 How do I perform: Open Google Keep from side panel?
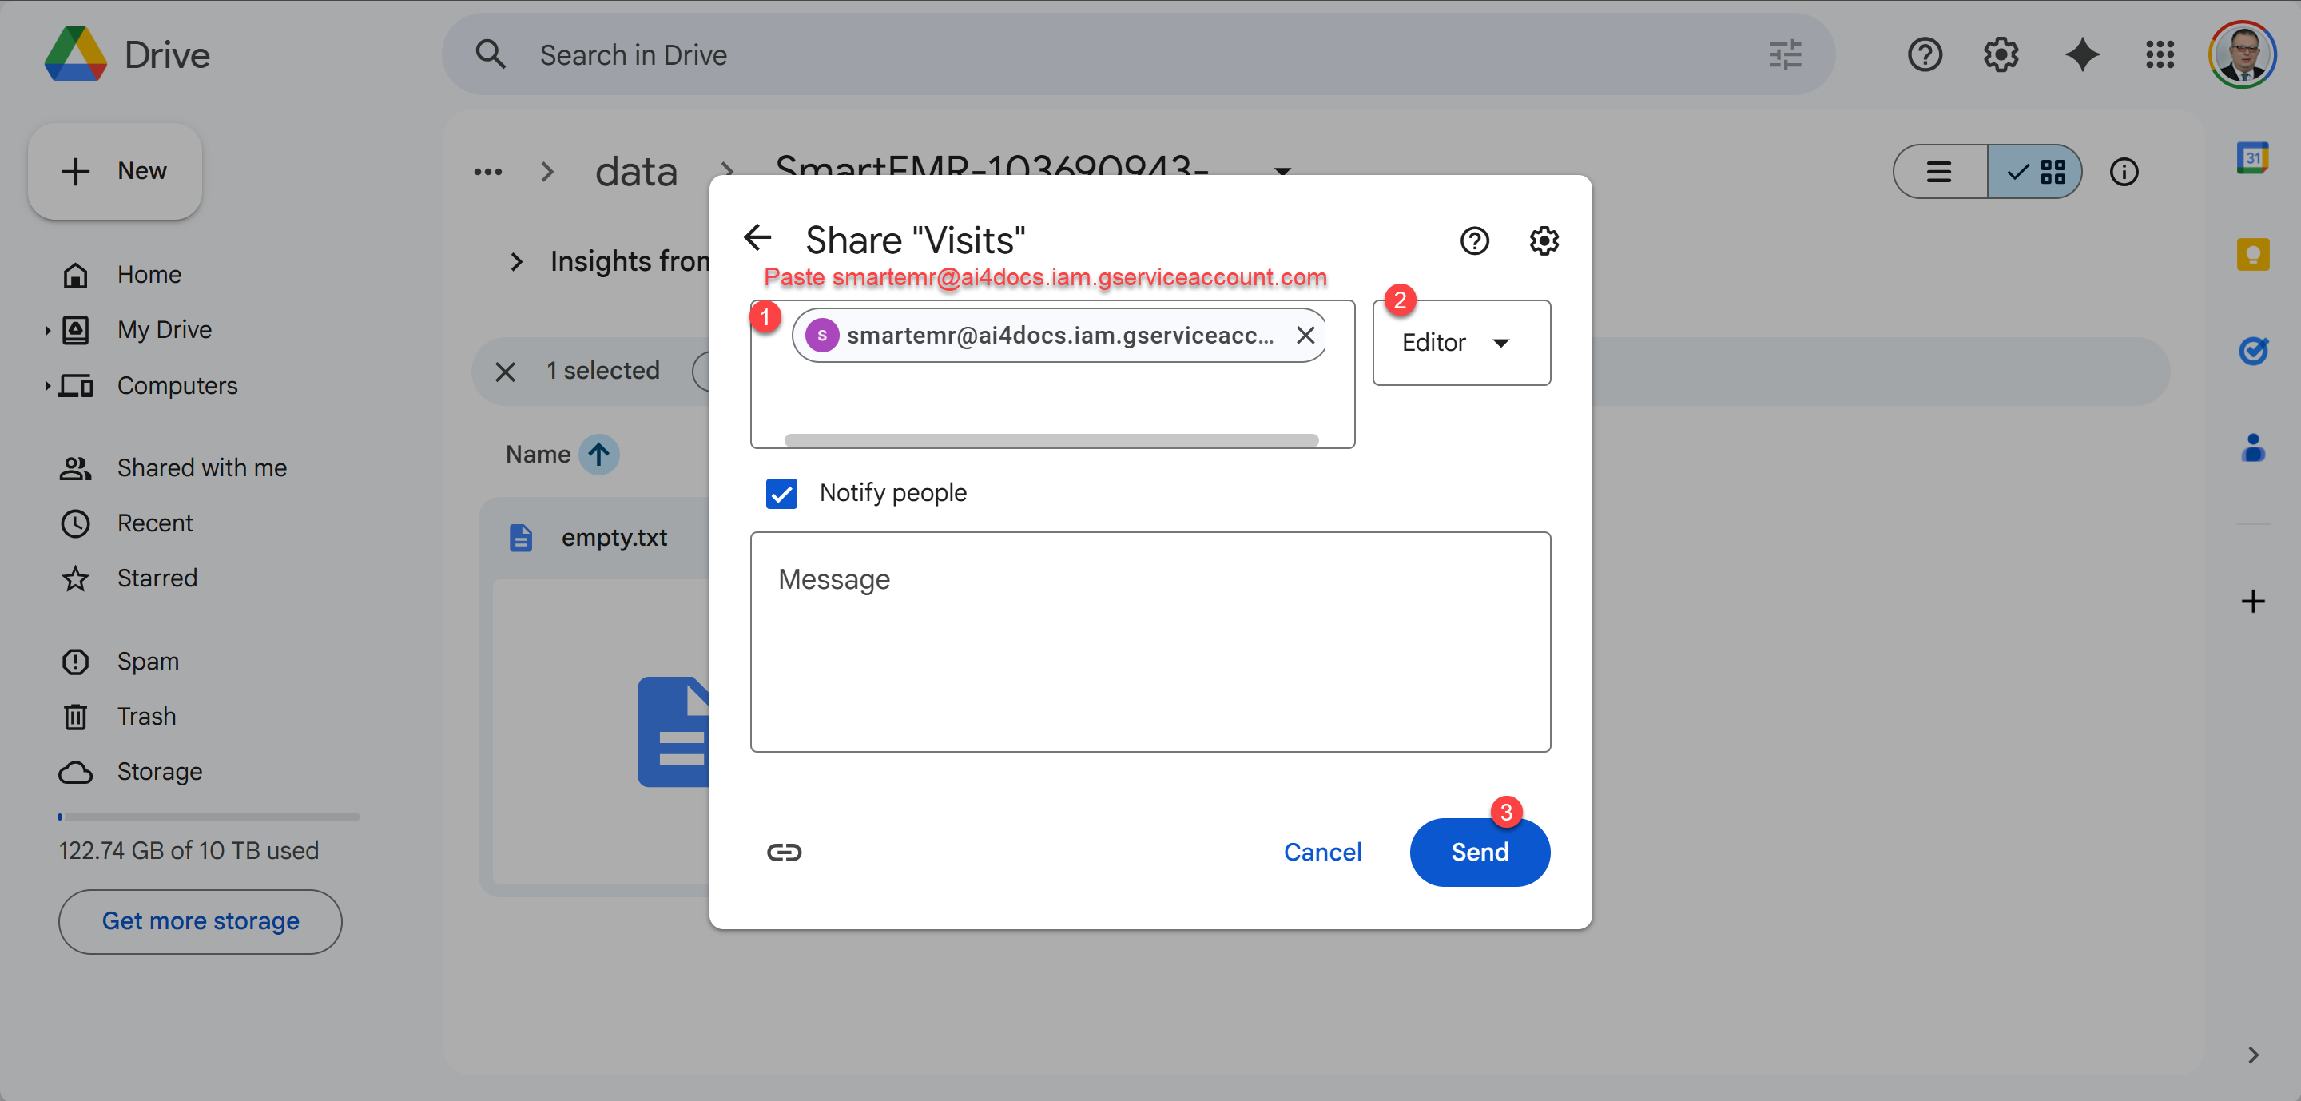click(x=2255, y=255)
